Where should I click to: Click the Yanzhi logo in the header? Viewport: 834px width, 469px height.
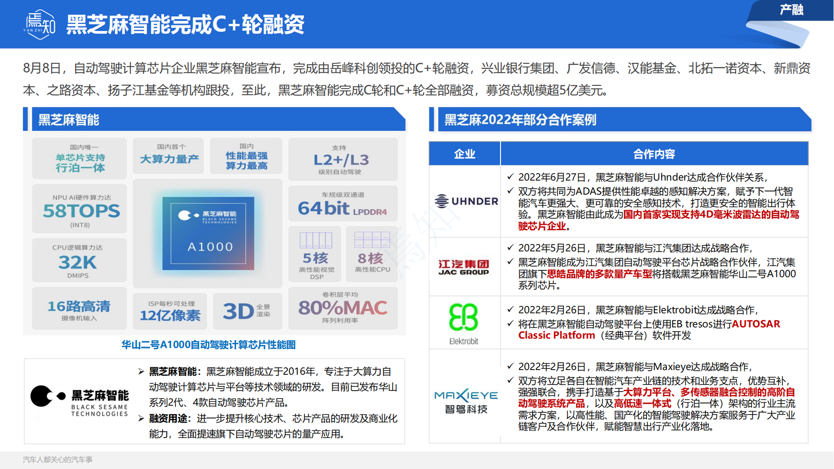pyautogui.click(x=39, y=24)
